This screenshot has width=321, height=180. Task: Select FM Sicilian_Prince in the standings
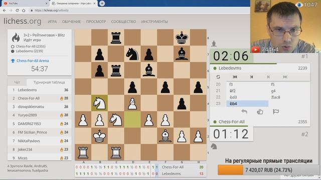(x=40, y=132)
